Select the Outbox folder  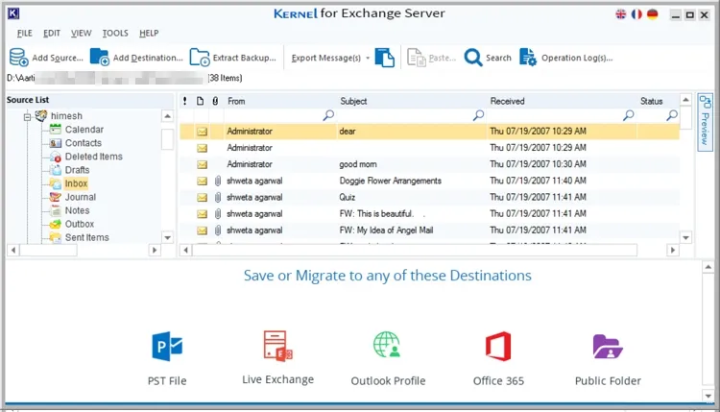point(80,224)
